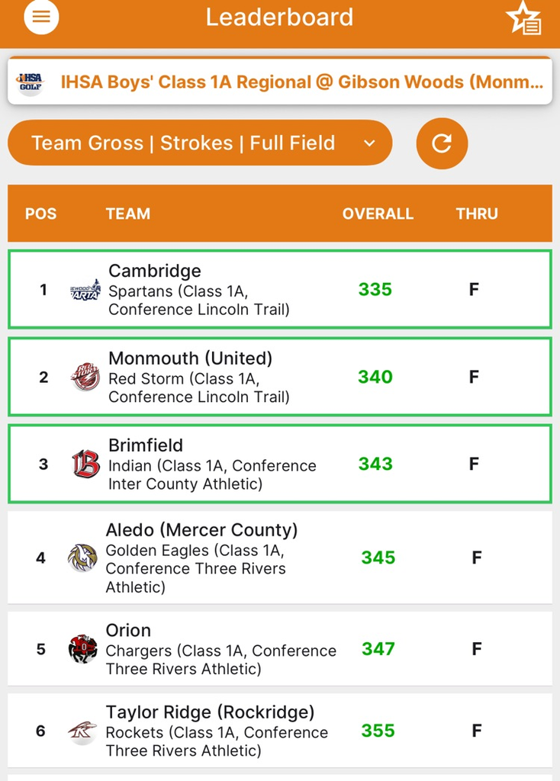Tap Brimfield's 343 overall score
This screenshot has width=560, height=781.
375,464
